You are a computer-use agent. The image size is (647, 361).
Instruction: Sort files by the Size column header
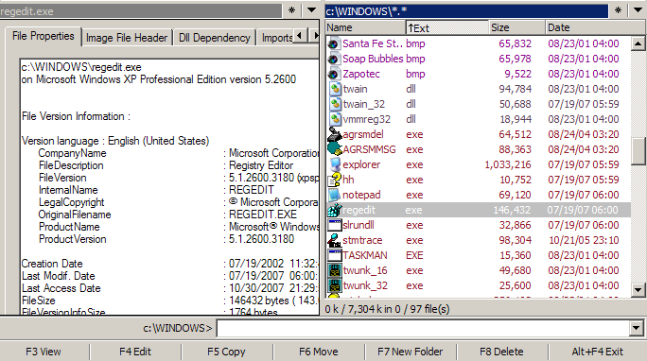point(517,27)
